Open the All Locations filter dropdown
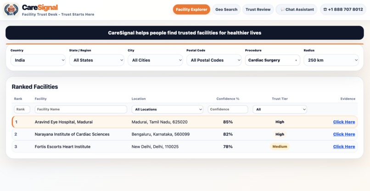This screenshot has width=370, height=191. pyautogui.click(x=168, y=109)
